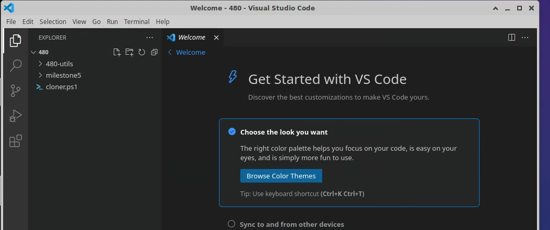550x230 pixels.
Task: Click the VS Code icon on the Welcome tab
Action: pyautogui.click(x=171, y=37)
